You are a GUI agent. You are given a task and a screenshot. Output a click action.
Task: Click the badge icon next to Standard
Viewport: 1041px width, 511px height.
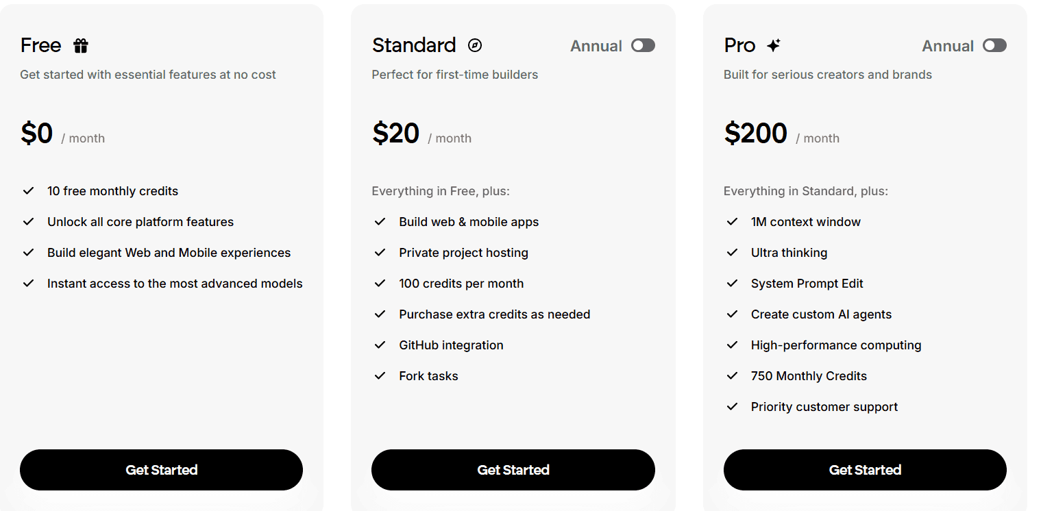pos(473,45)
